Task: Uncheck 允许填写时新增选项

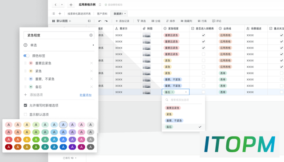Action: click(25, 105)
